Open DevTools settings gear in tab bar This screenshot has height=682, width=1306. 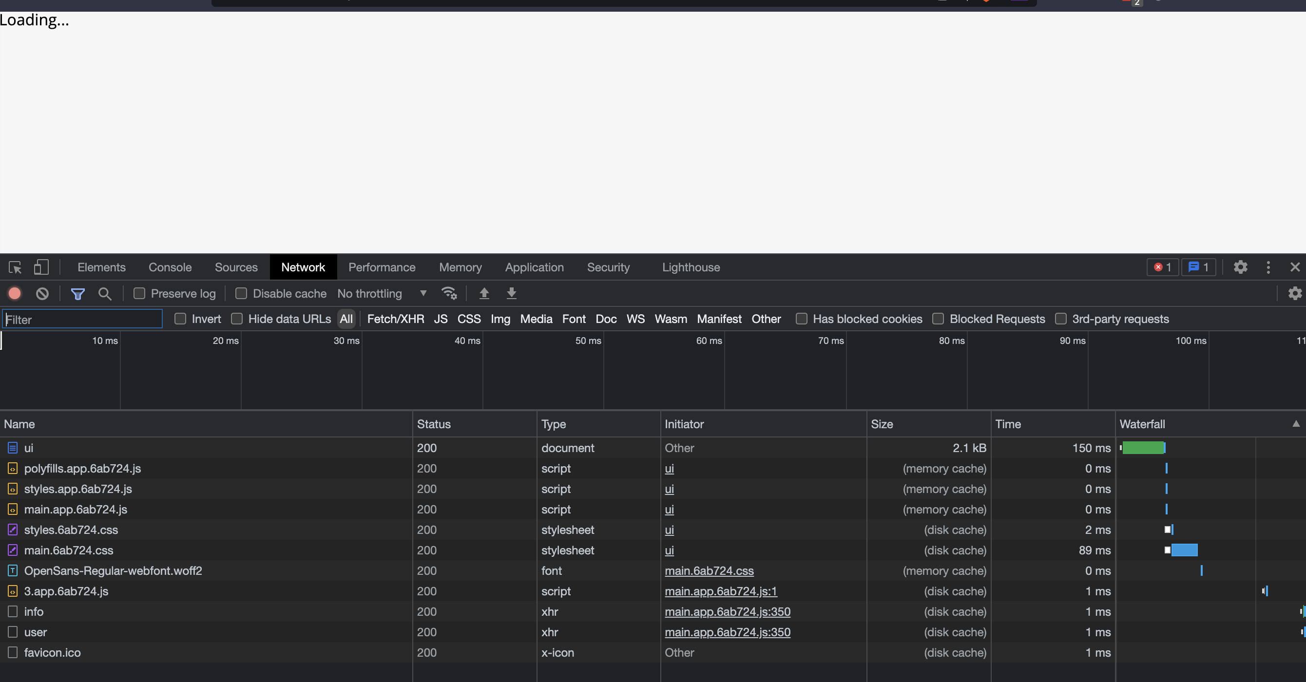click(x=1240, y=267)
